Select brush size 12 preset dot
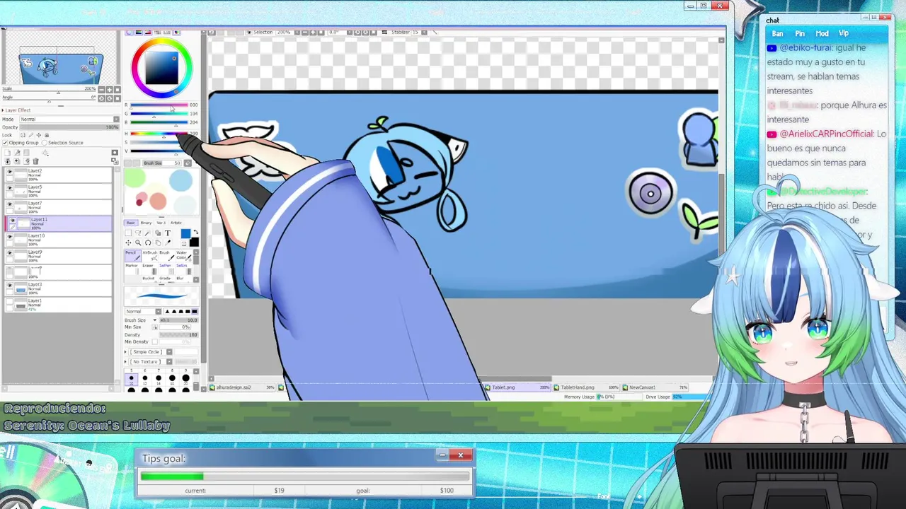The height and width of the screenshot is (509, 906). 144,381
